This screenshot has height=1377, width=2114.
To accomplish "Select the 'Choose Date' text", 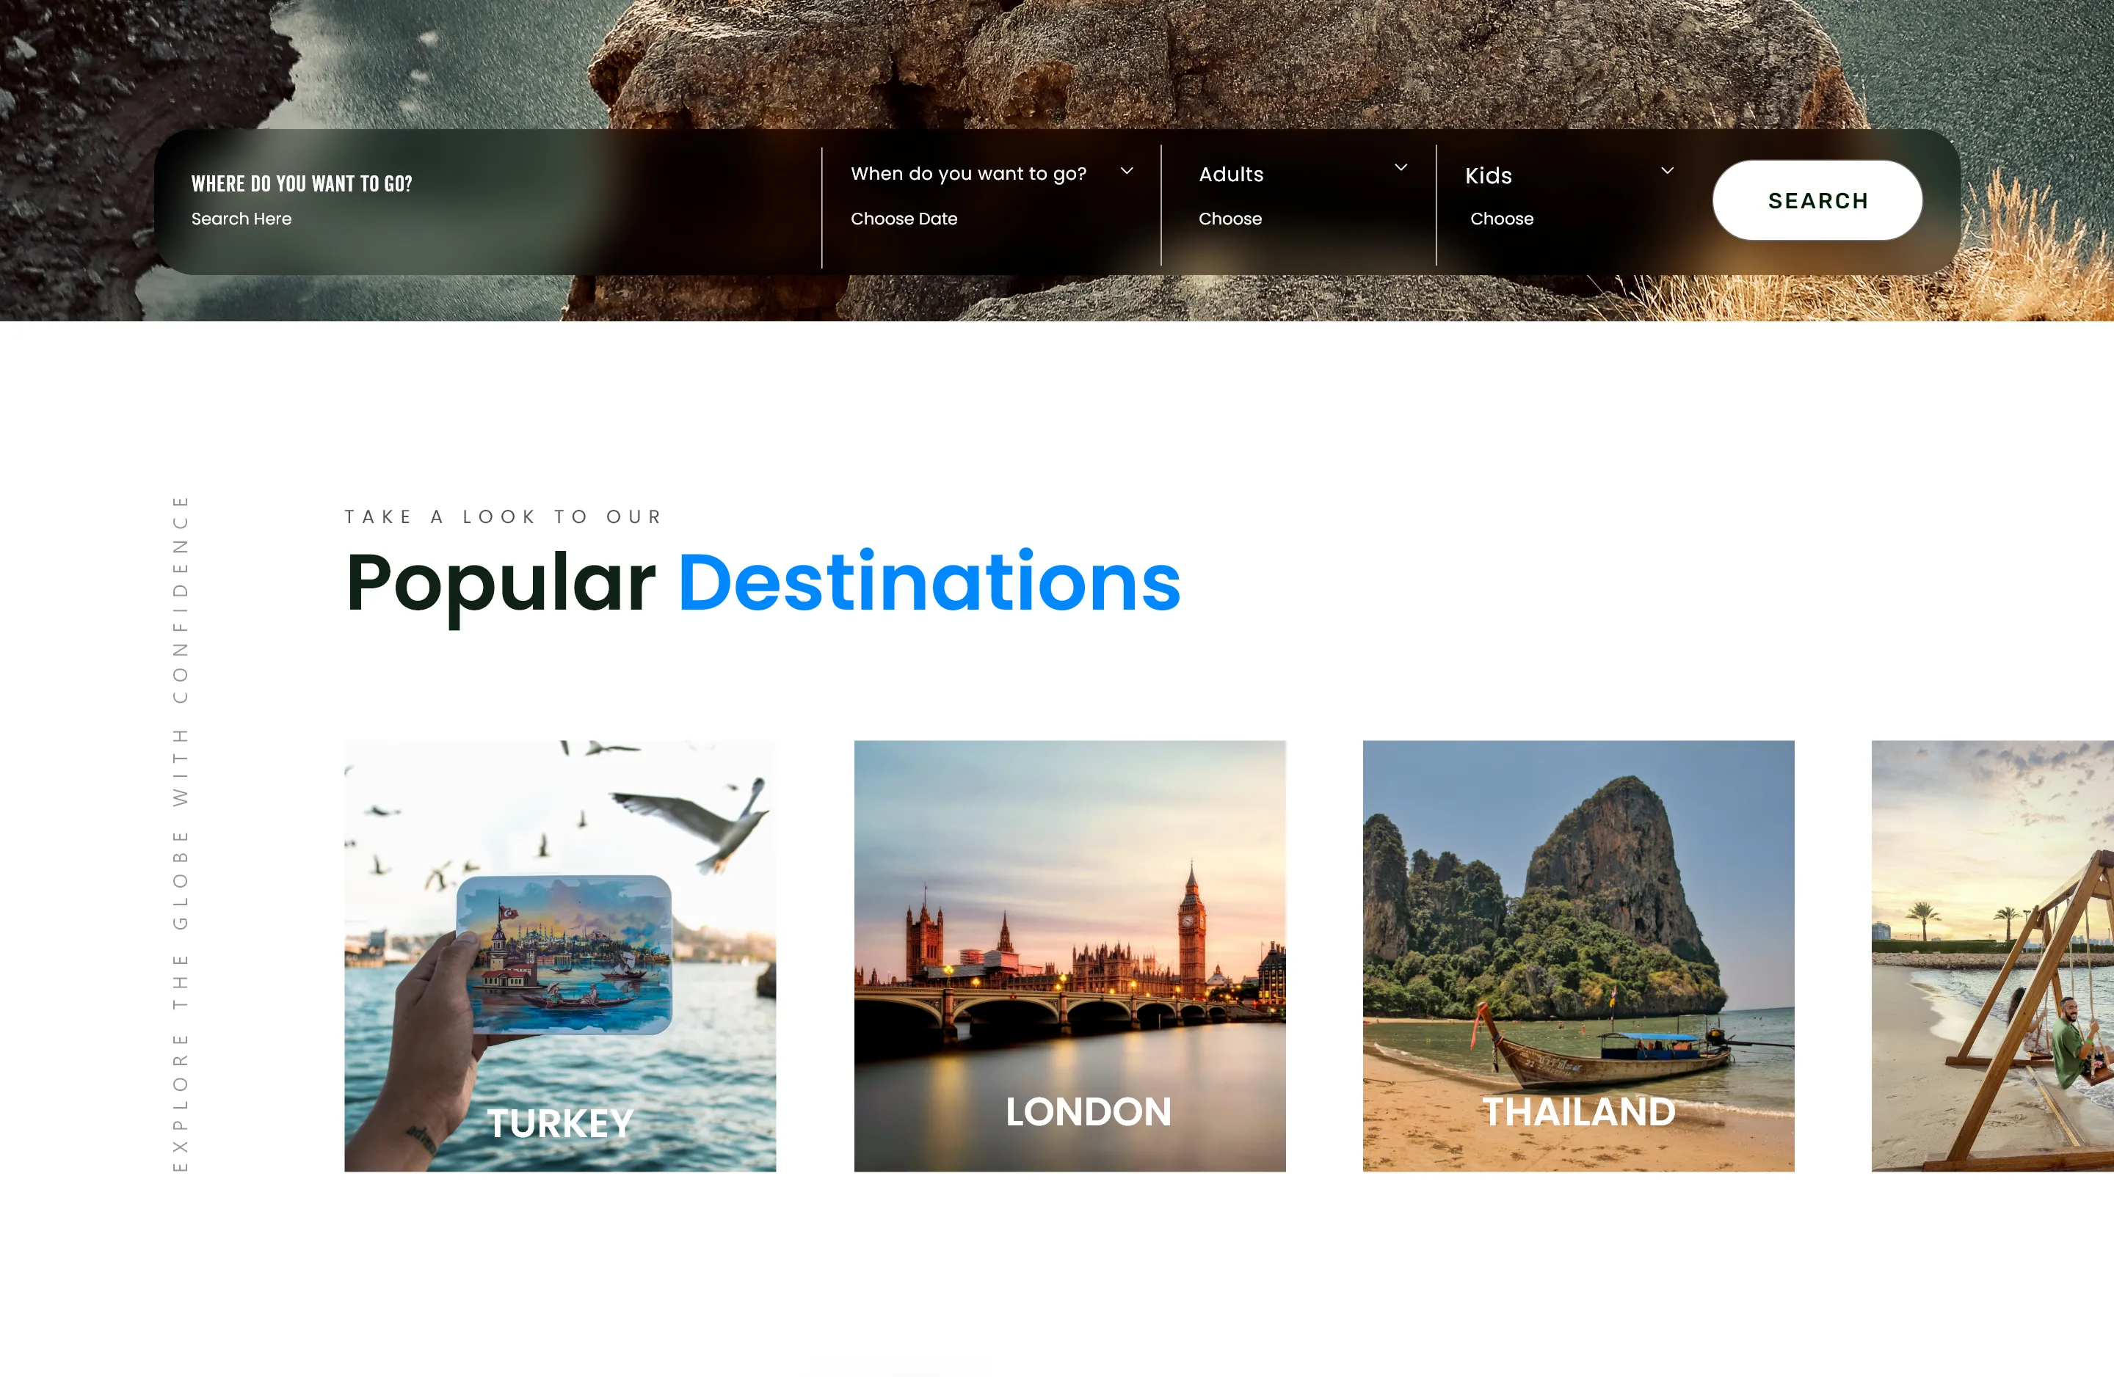I will tap(904, 219).
